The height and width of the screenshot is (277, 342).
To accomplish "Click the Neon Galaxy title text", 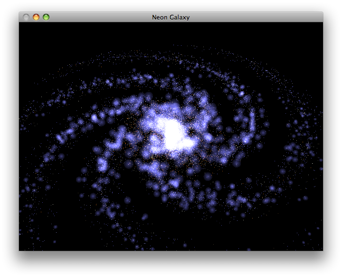I will [x=171, y=17].
